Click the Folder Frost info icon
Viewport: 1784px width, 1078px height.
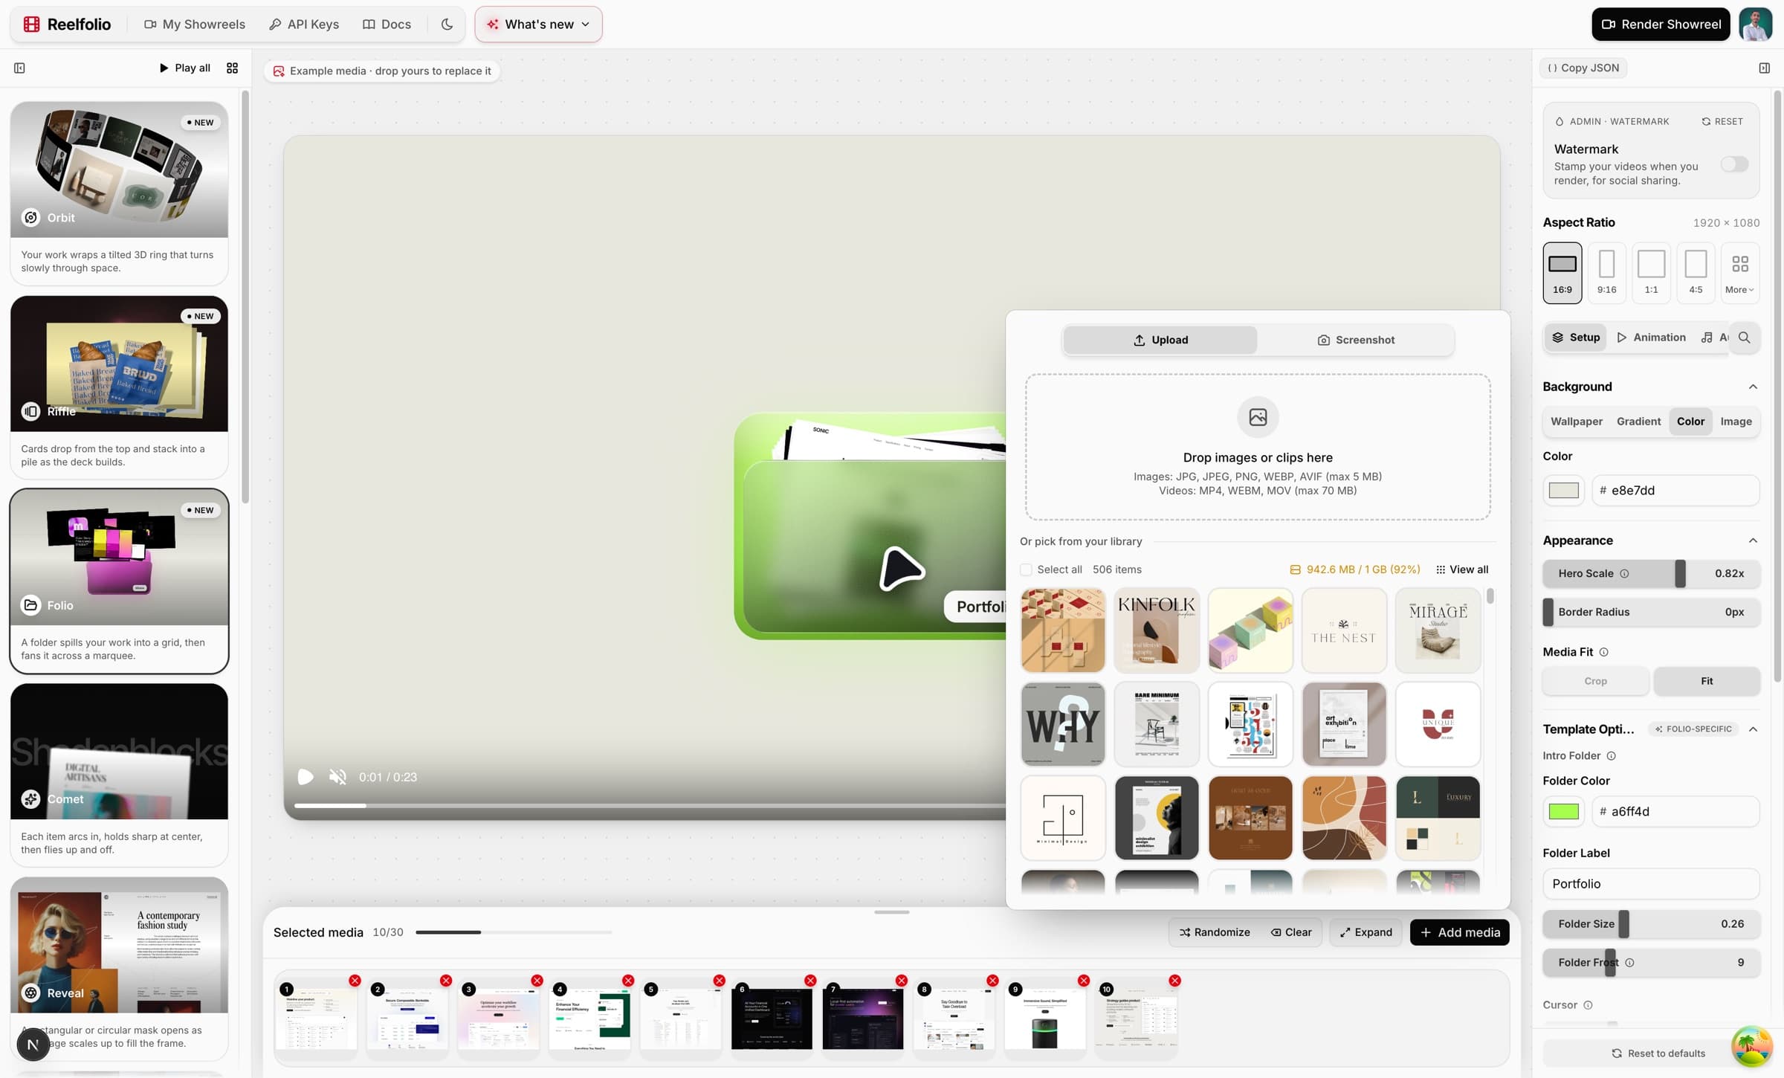click(1629, 963)
